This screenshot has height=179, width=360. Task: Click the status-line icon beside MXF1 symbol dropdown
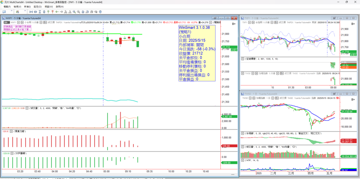tap(22, 22)
